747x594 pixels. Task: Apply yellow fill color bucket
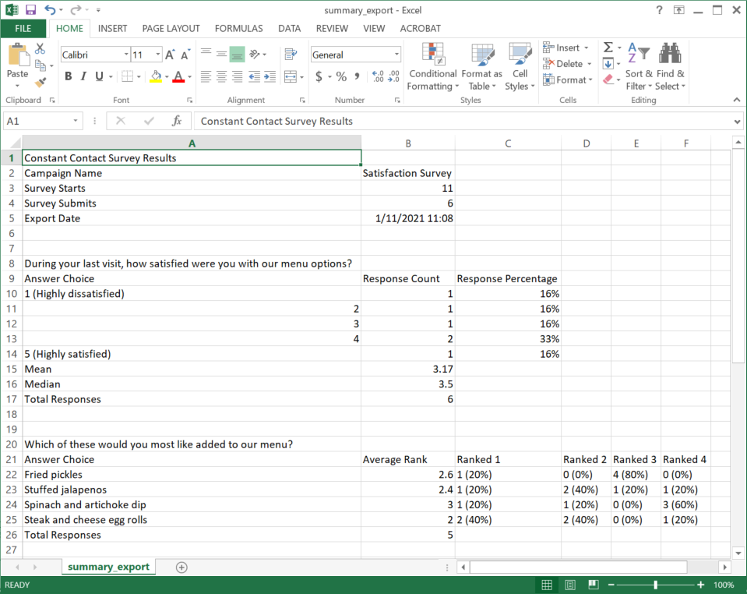tap(156, 76)
